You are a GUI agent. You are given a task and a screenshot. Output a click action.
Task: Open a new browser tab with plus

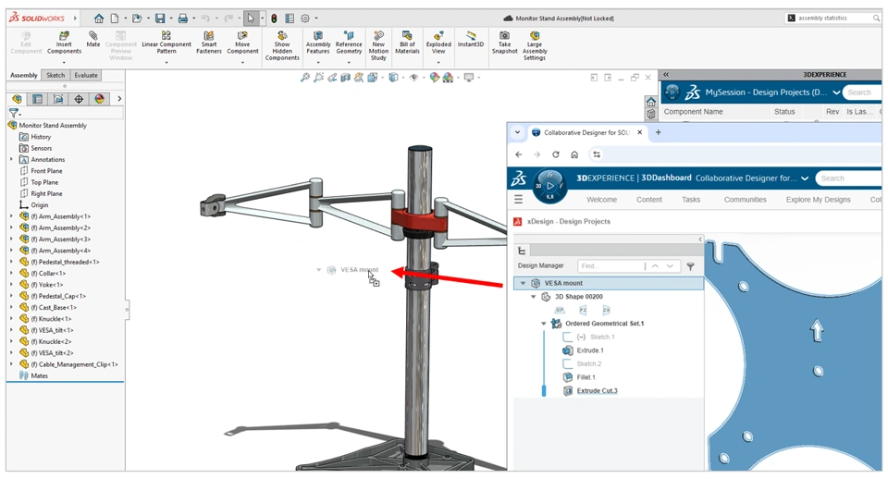658,132
